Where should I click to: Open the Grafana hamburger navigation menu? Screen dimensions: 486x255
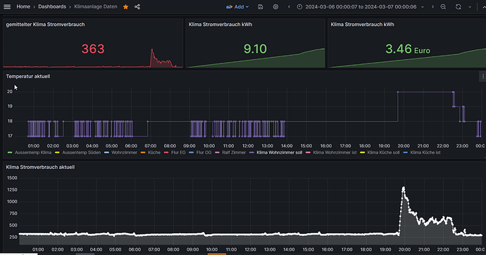tap(7, 6)
